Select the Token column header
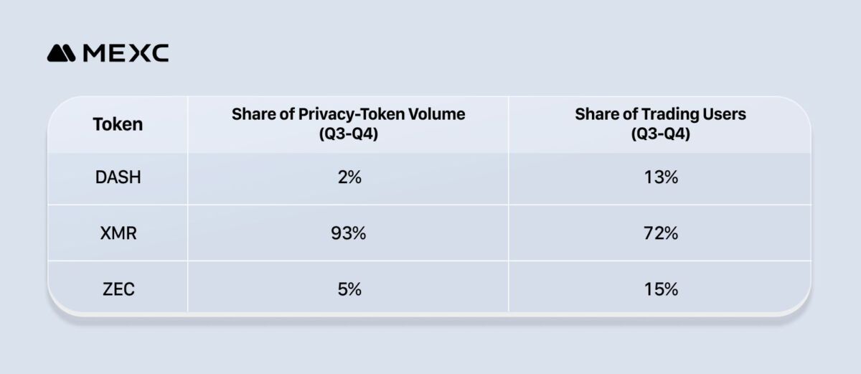 click(118, 124)
